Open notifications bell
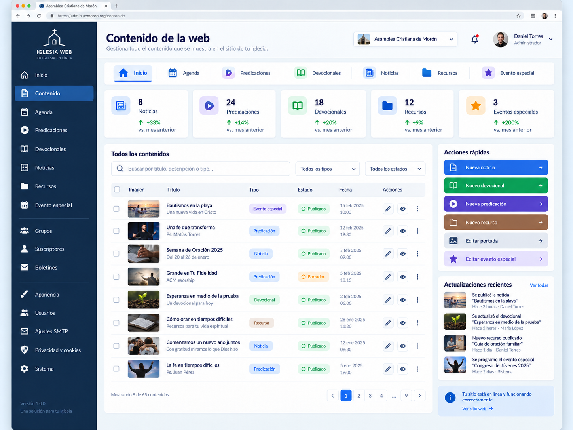The height and width of the screenshot is (430, 573). 475,39
